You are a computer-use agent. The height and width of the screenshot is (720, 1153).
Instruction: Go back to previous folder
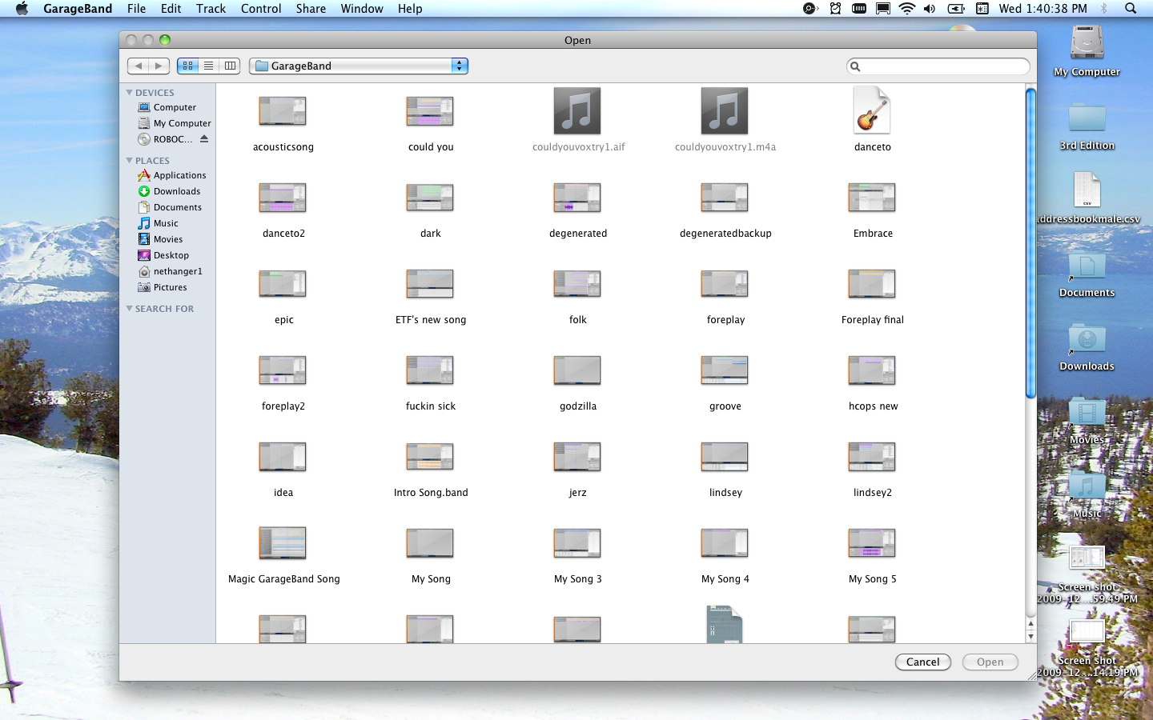pyautogui.click(x=138, y=66)
